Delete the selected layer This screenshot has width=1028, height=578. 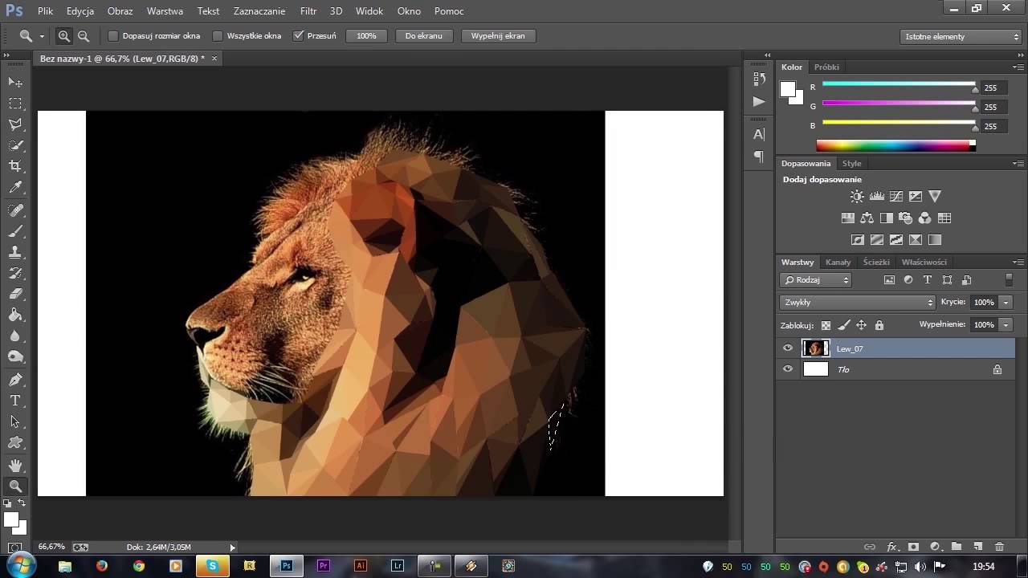pos(999,547)
